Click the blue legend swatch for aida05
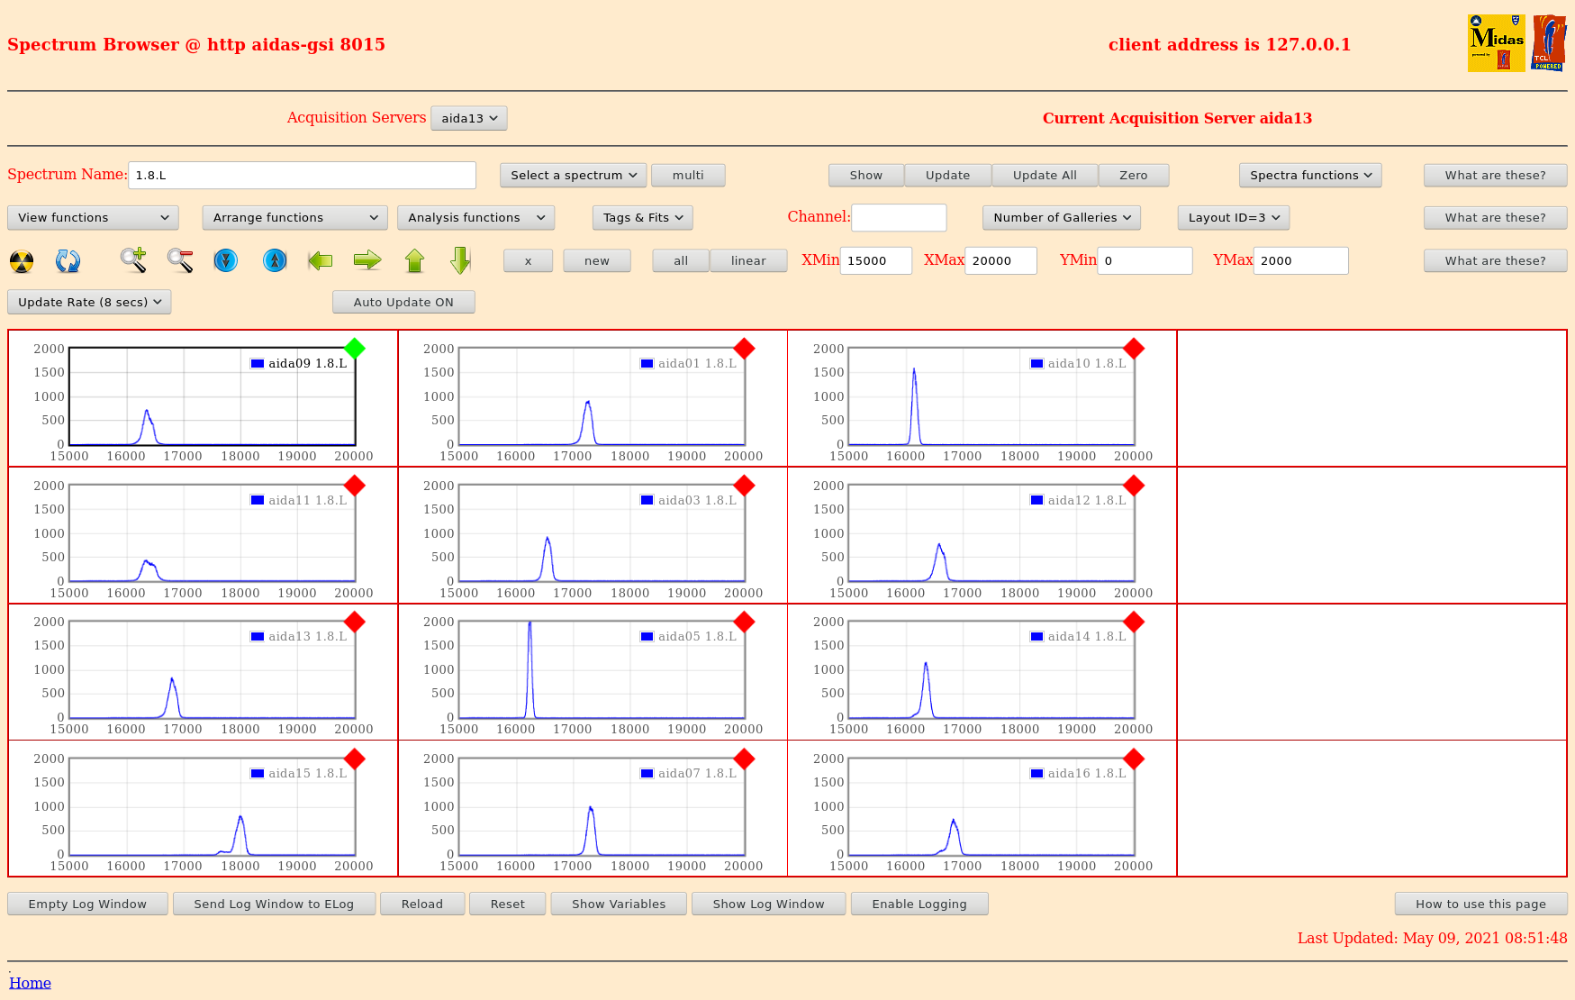 (x=647, y=637)
